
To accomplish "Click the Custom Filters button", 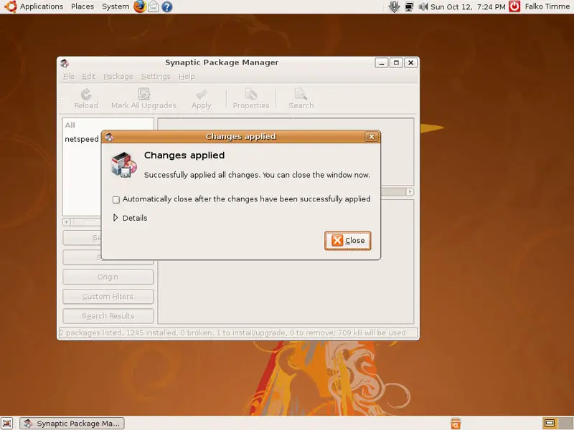I will point(108,297).
